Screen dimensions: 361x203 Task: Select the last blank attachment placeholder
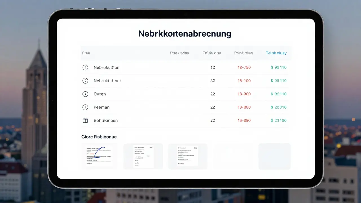point(274,156)
